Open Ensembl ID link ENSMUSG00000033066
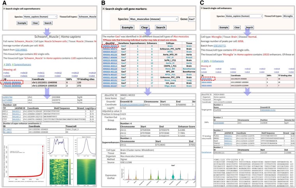296x188 pixels. click(132, 104)
